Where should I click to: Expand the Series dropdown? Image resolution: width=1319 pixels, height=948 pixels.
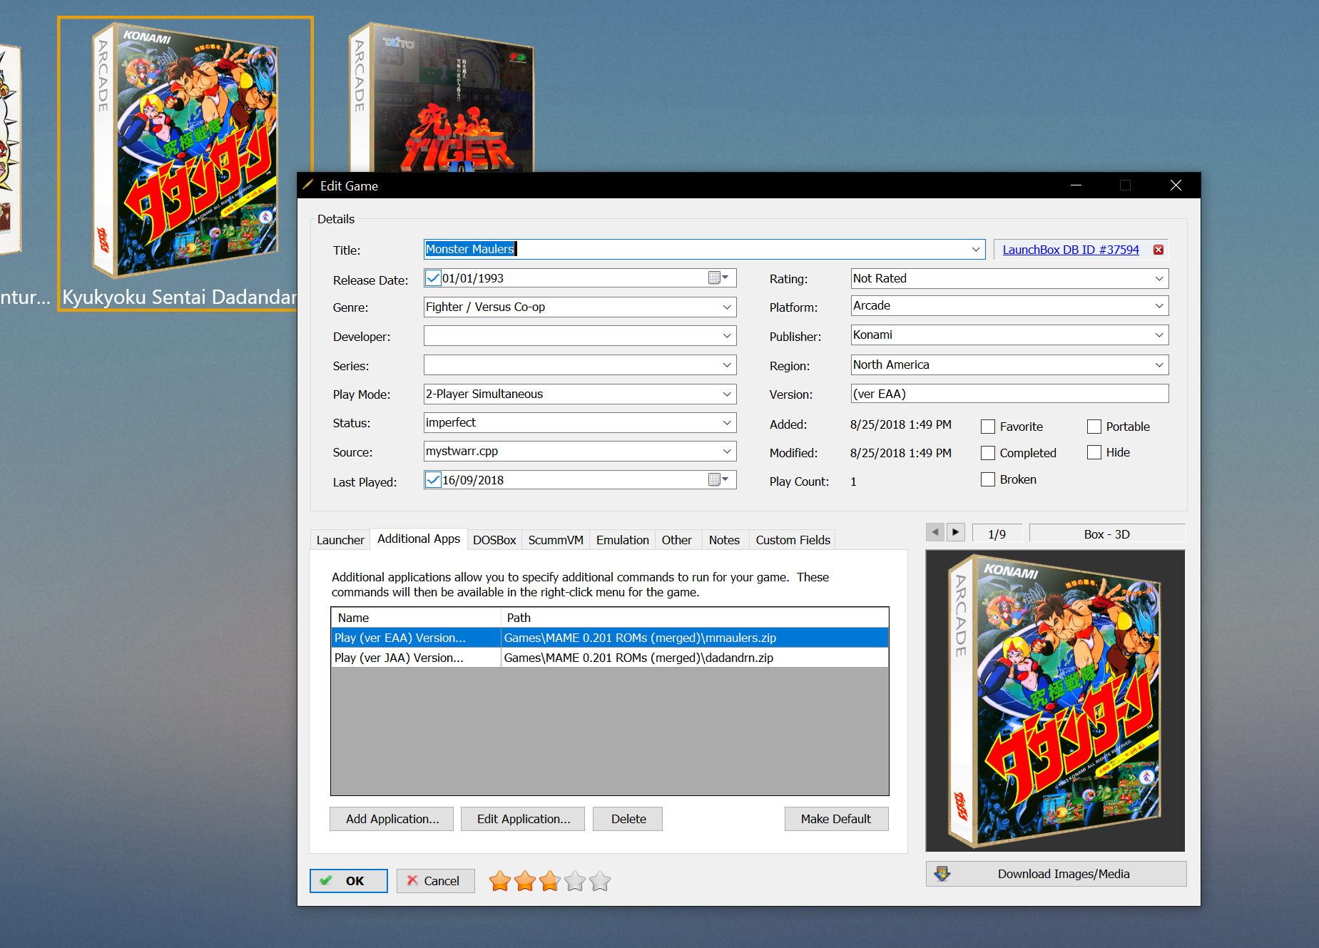tap(727, 365)
